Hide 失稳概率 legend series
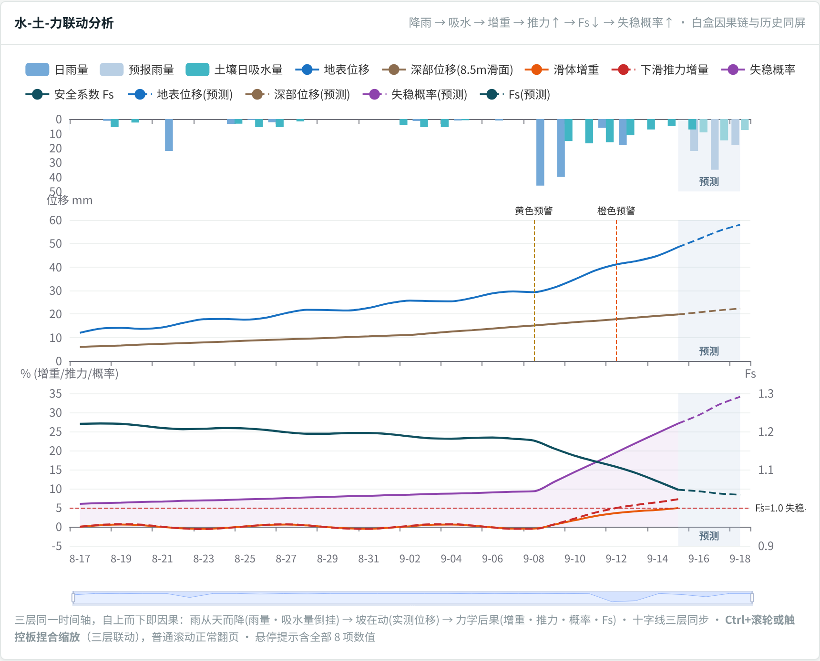This screenshot has height=661, width=820. pos(758,70)
